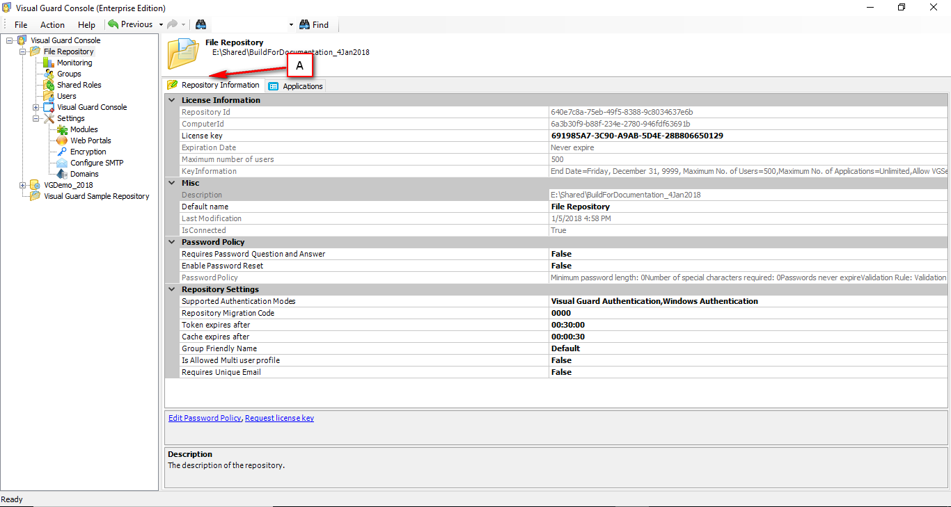
Task: Expand the VGDemo_2018 repository node
Action: (x=22, y=185)
